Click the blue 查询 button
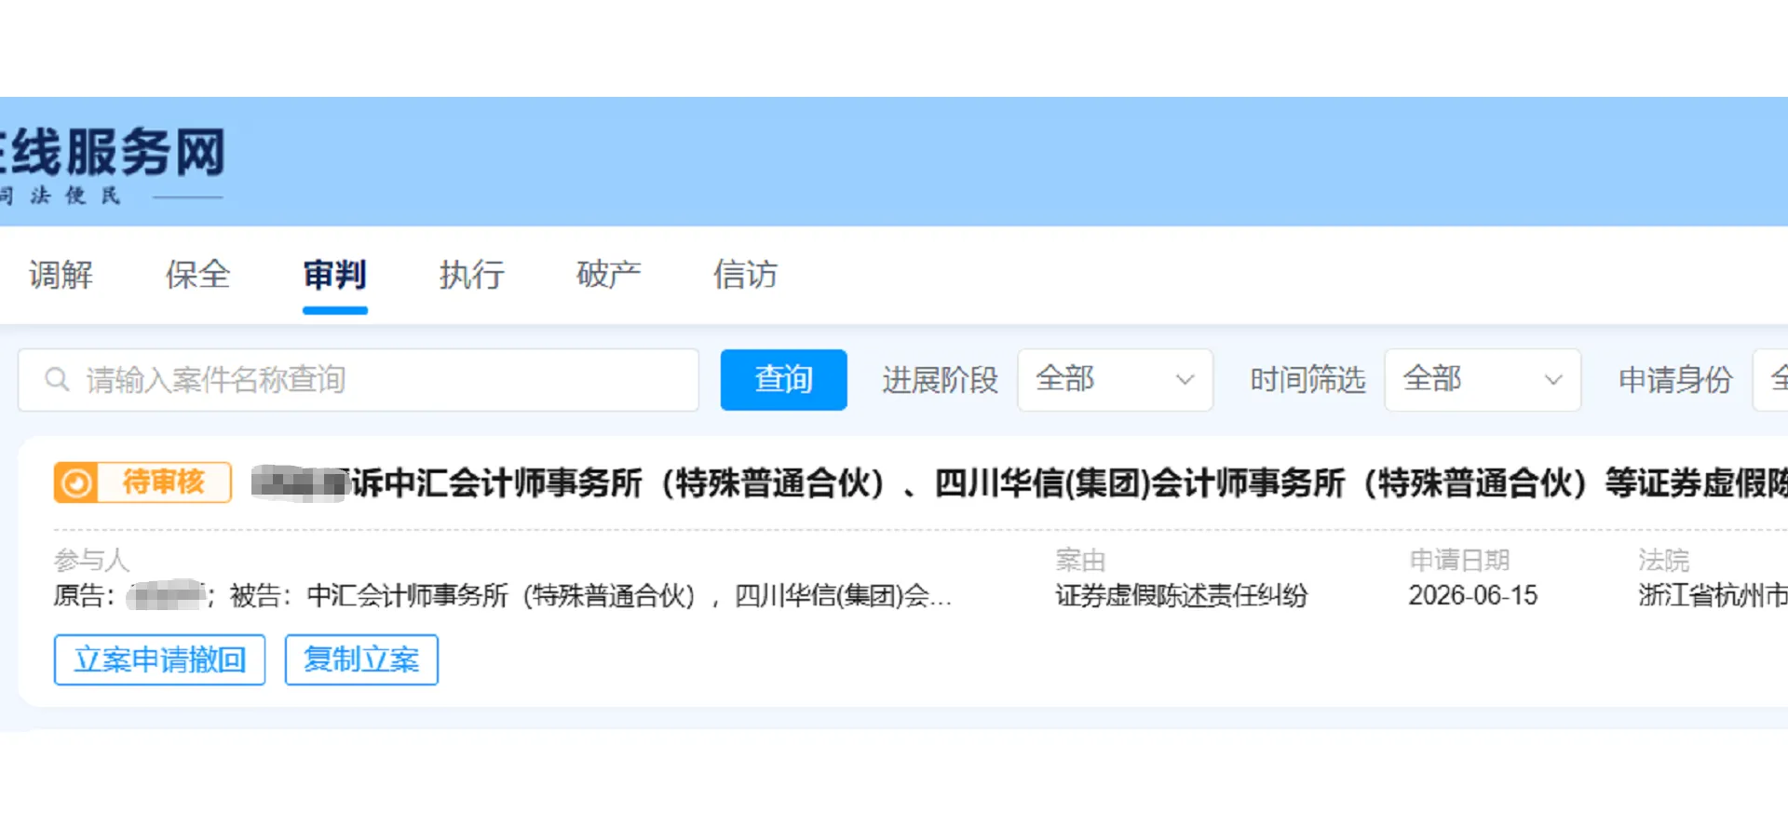The height and width of the screenshot is (828, 1788). (784, 380)
